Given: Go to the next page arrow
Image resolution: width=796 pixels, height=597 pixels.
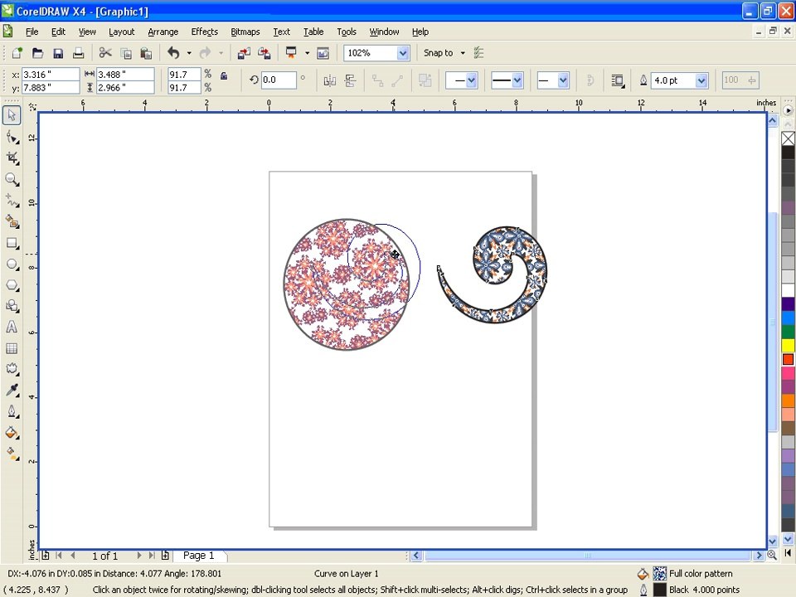Looking at the screenshot, I should [138, 556].
